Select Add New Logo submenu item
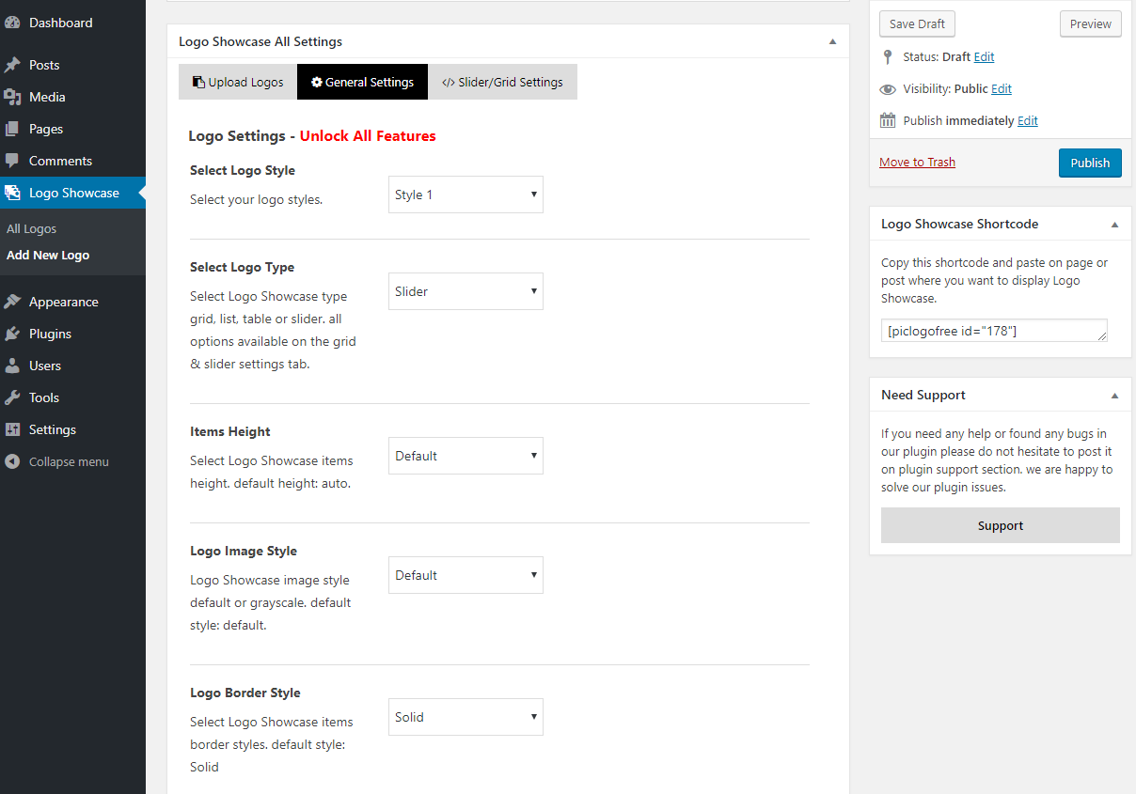This screenshot has height=794, width=1136. (48, 255)
